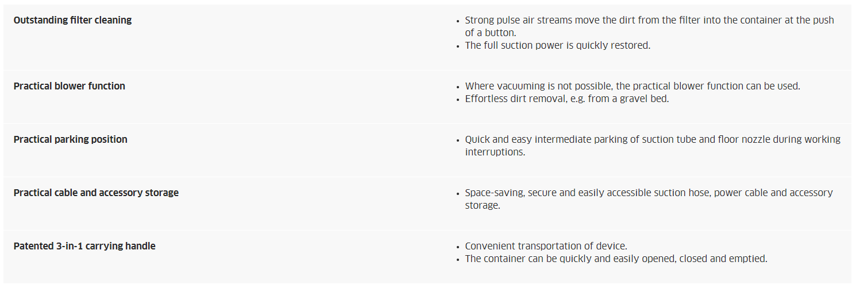Click the word "storage." ending the cable row
856x289 pixels.
click(483, 205)
